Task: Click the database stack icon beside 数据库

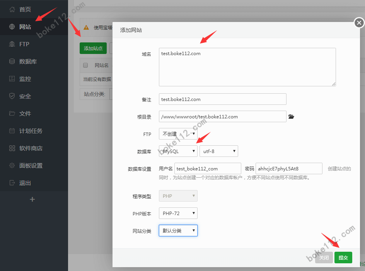Action: pyautogui.click(x=12, y=61)
